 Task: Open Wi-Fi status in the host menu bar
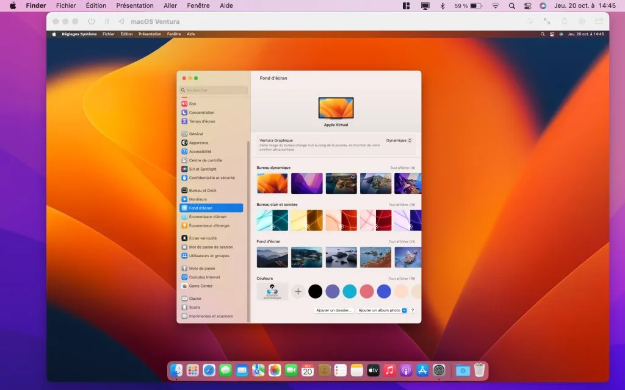tap(496, 6)
